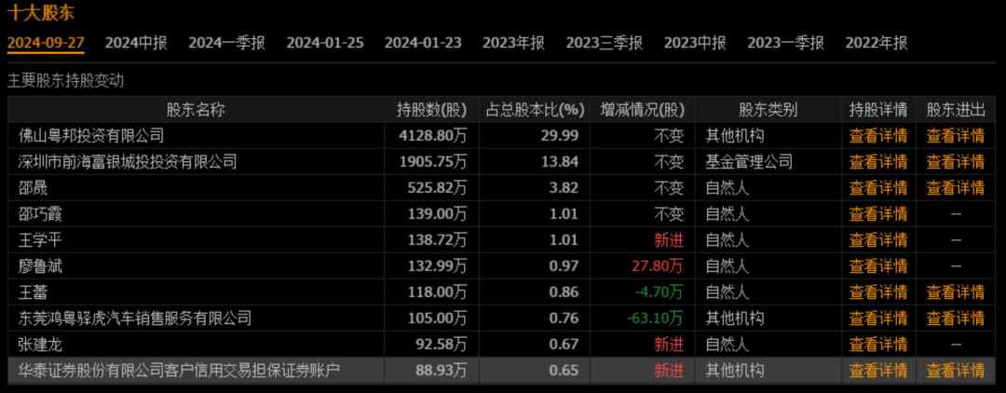
Task: Click 新进 in the 王学平 row
Action: click(669, 239)
